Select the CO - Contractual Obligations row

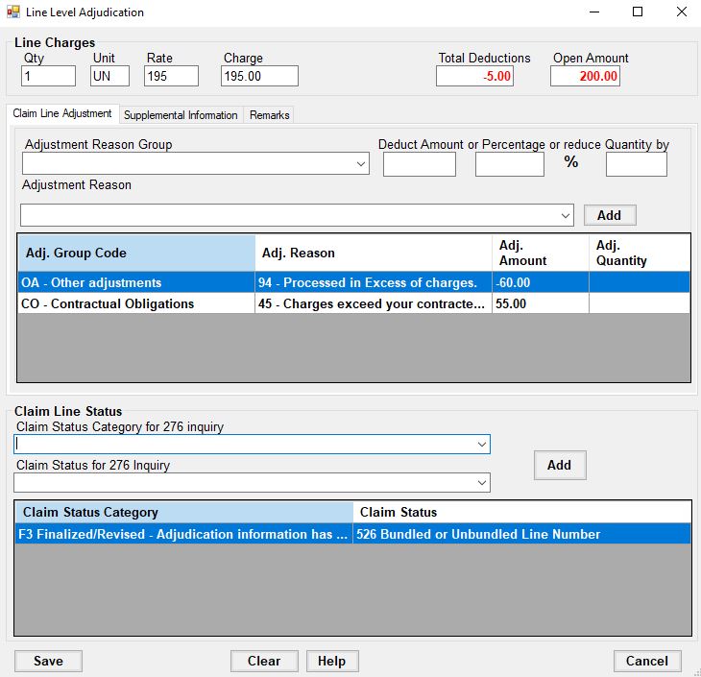coord(353,303)
